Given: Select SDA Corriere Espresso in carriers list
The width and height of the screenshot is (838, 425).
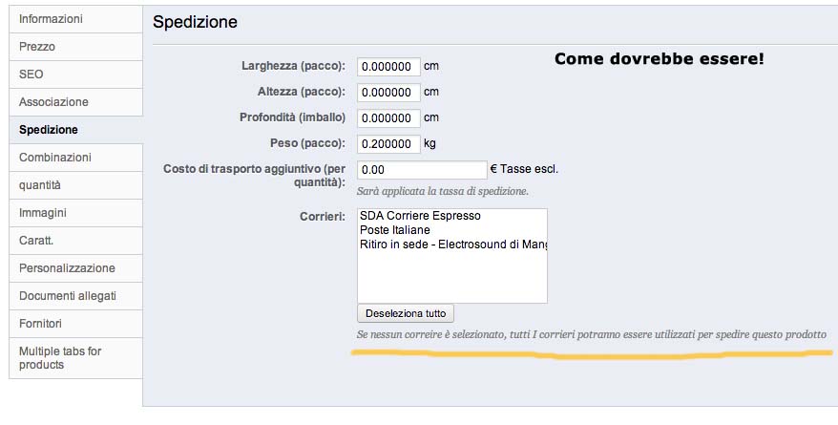Looking at the screenshot, I should [x=420, y=216].
